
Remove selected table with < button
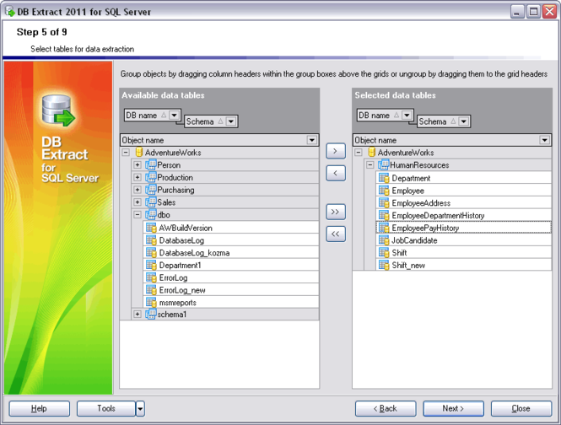point(336,173)
